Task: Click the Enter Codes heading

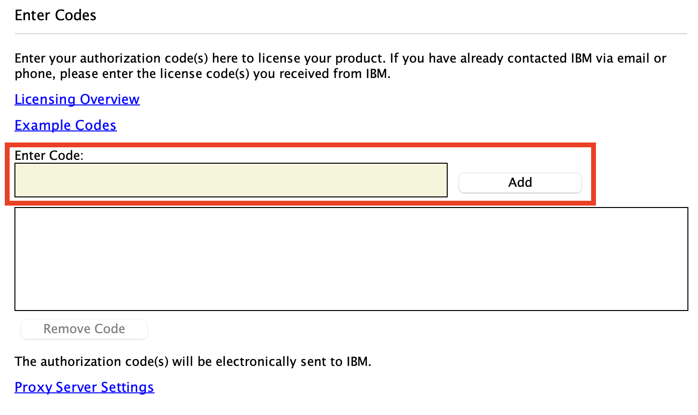Action: point(55,15)
